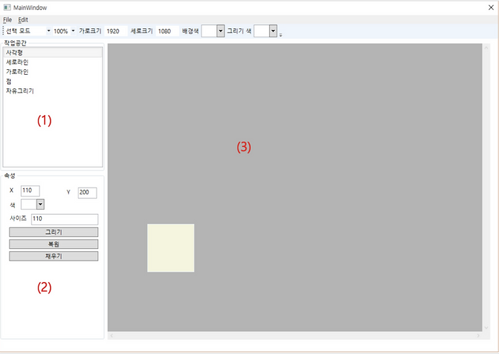Open the Edit menu
Screen dimensions: 499x354
pos(23,20)
